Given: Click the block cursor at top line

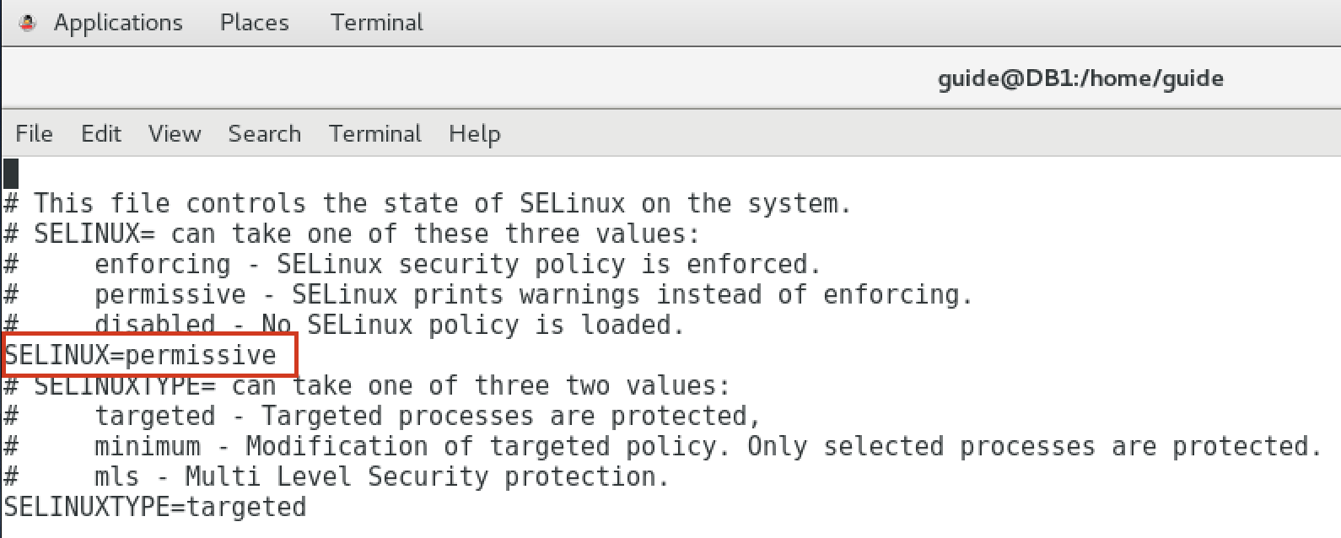Looking at the screenshot, I should [11, 174].
